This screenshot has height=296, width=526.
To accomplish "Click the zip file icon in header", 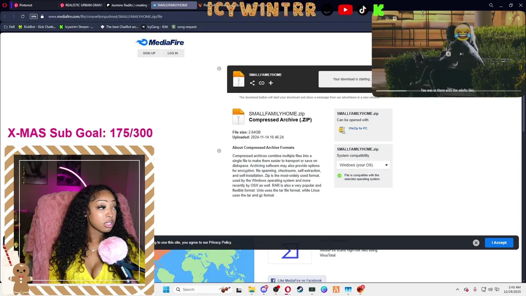I will point(239,79).
